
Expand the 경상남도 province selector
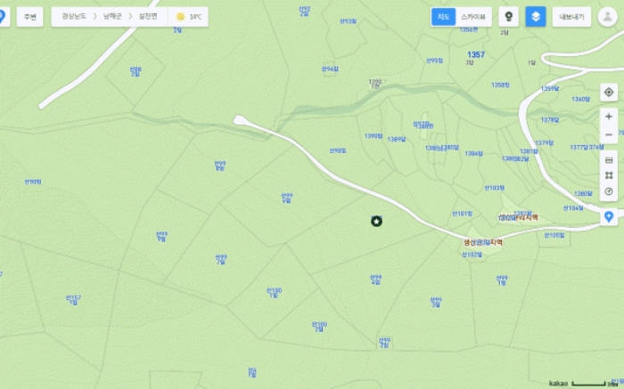point(74,16)
